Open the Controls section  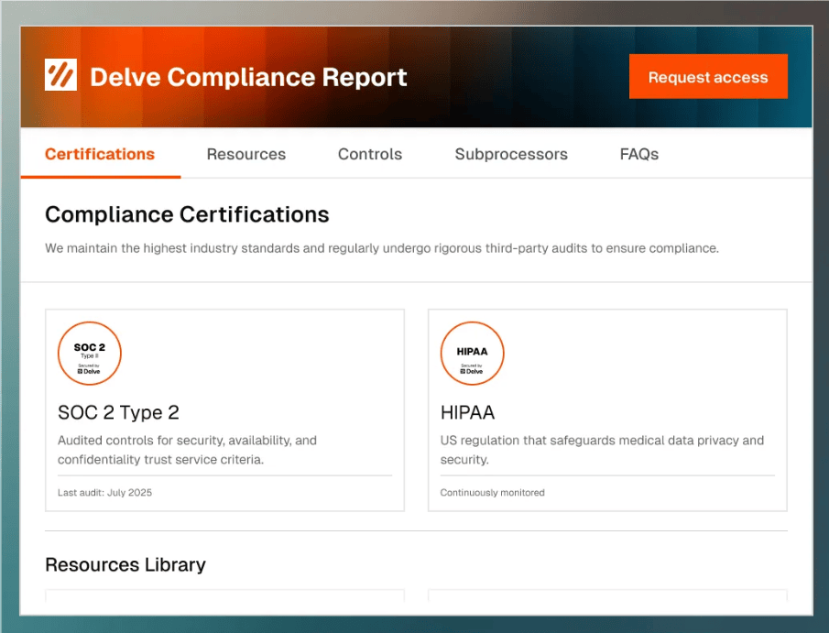click(369, 154)
